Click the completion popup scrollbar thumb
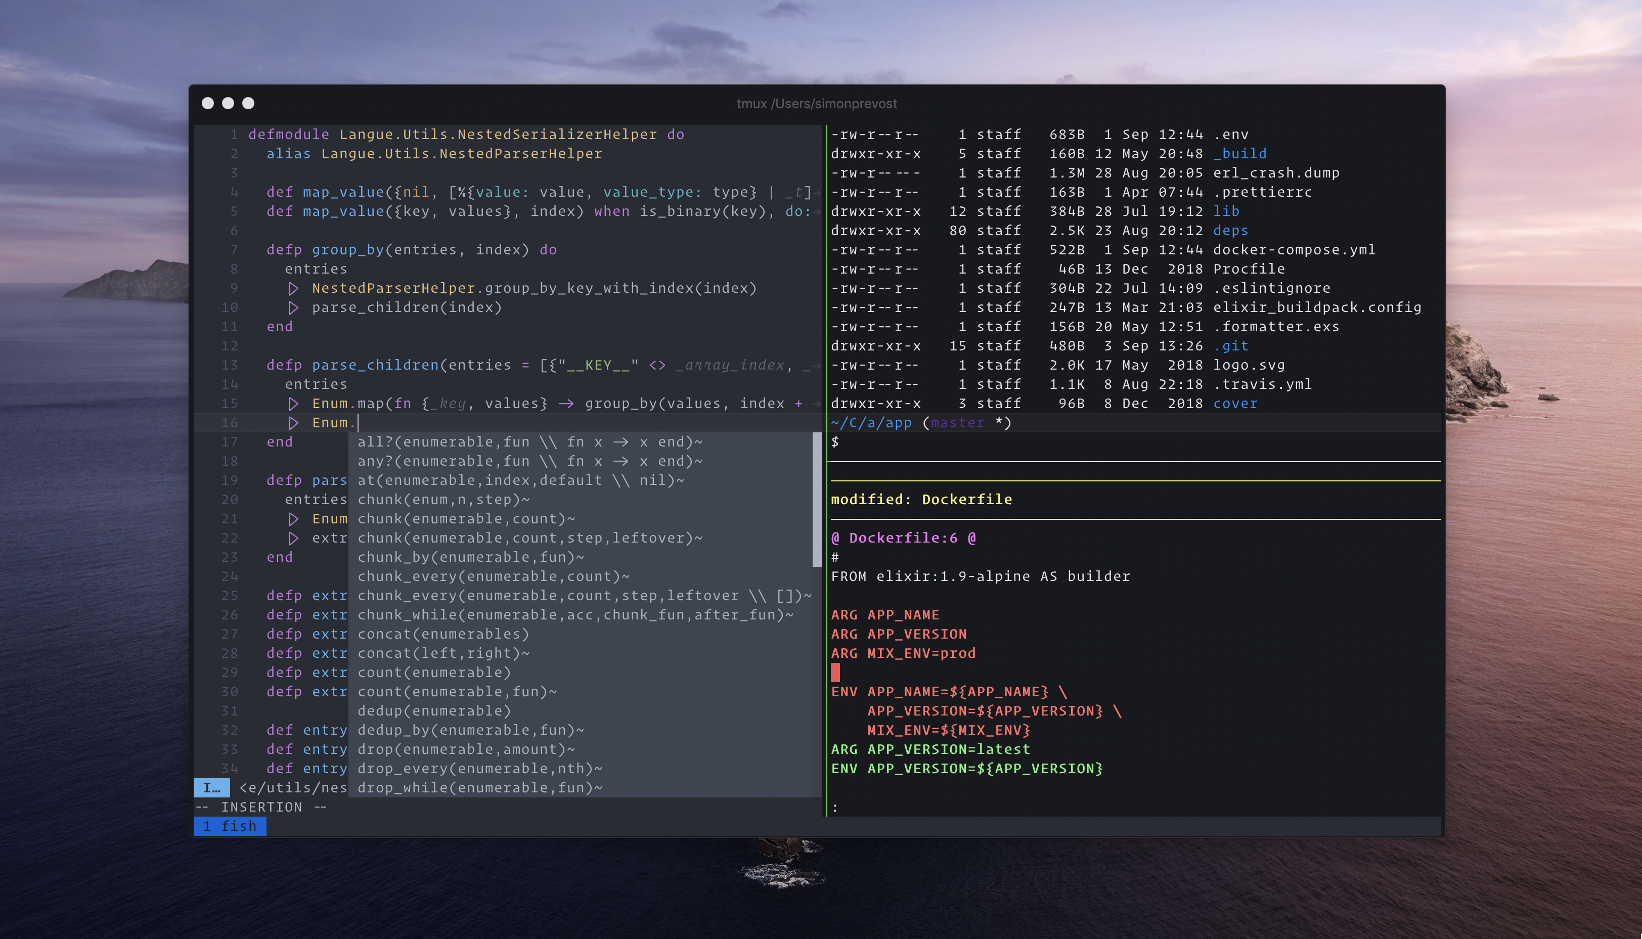Image resolution: width=1642 pixels, height=939 pixels. pyautogui.click(x=817, y=500)
